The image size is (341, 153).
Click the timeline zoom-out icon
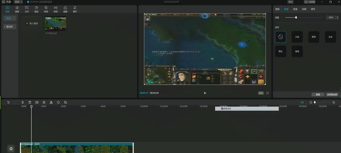point(311,102)
